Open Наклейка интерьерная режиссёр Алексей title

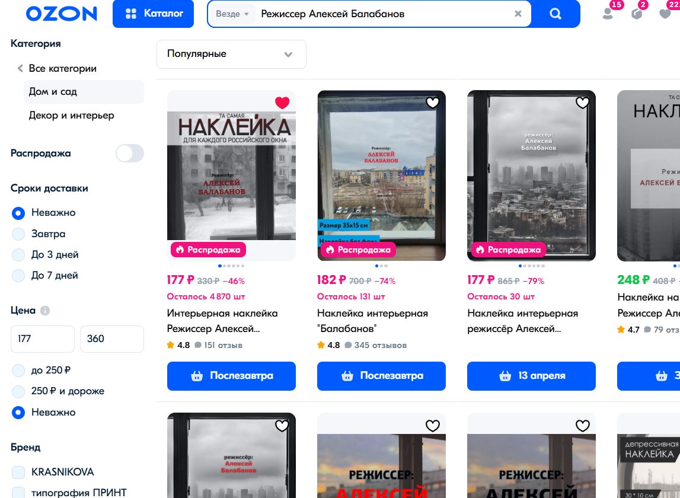point(522,321)
